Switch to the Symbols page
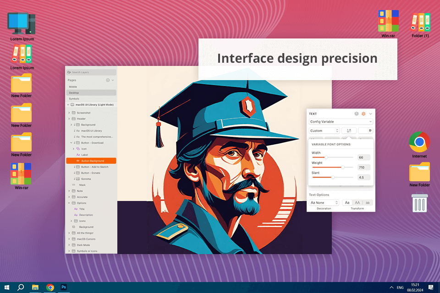 91,99
